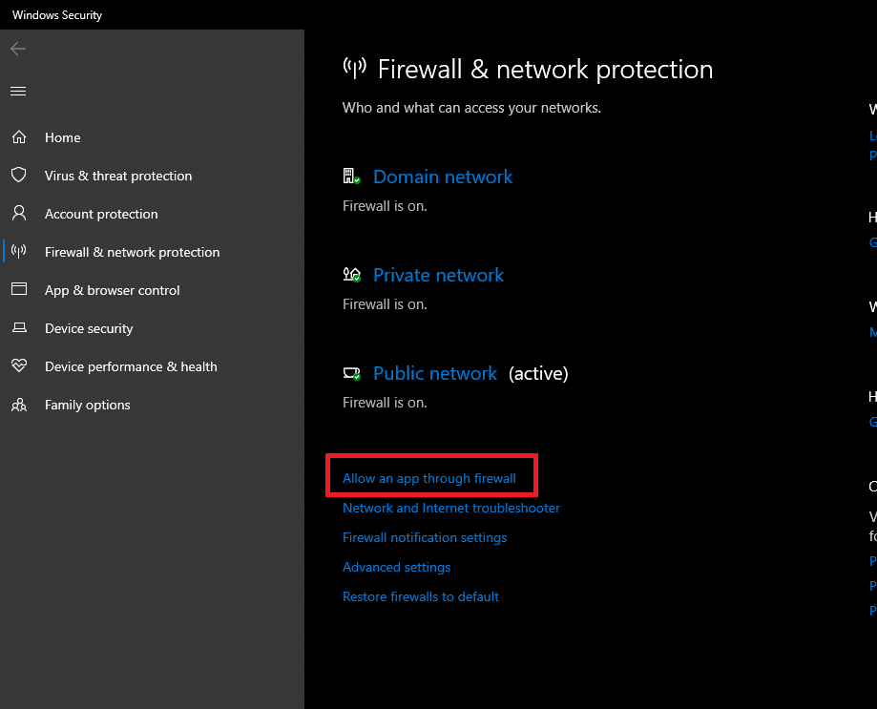
Task: Open the Private network settings link
Action: [438, 275]
